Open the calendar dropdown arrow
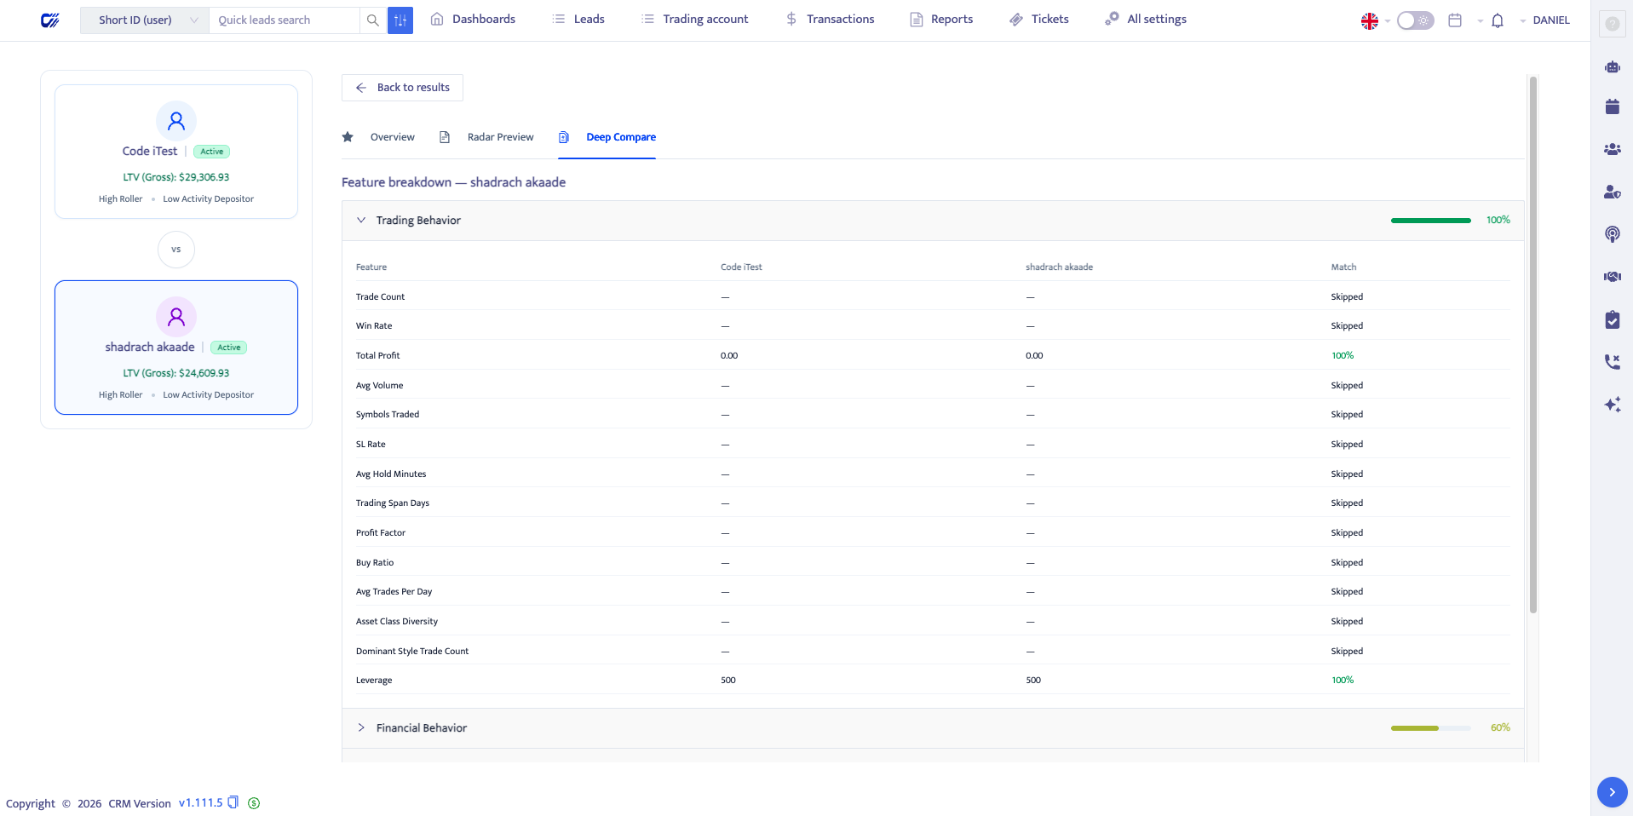This screenshot has height=816, width=1633. coord(1480,21)
